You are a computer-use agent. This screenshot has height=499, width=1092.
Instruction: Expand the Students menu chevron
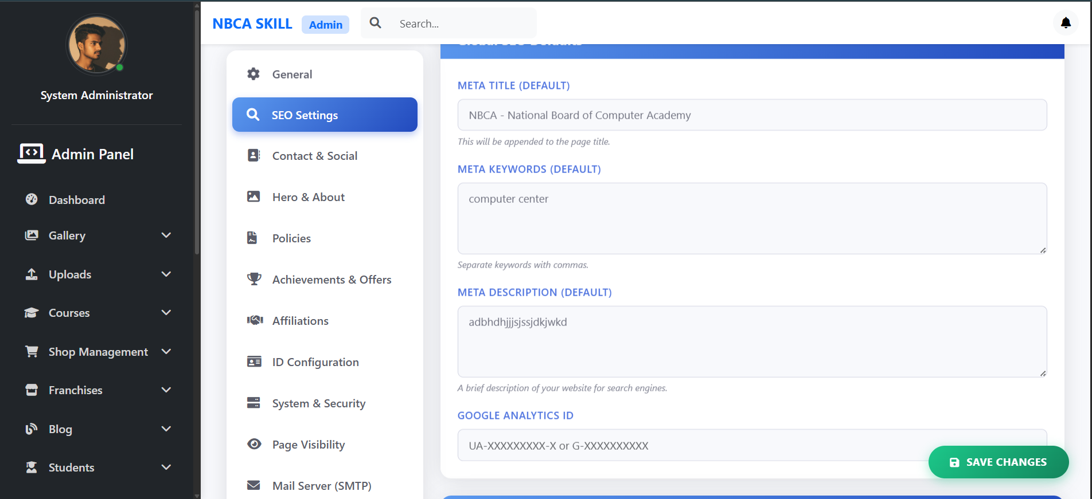(x=166, y=467)
